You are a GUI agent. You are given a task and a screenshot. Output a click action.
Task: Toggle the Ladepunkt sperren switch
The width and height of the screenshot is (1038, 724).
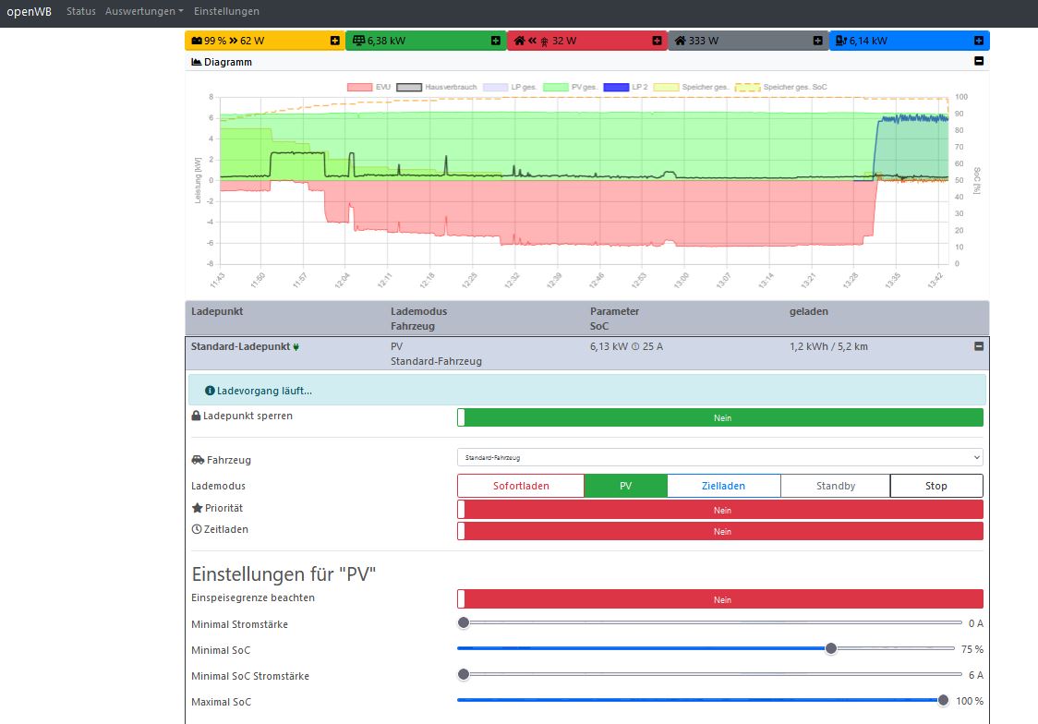[x=720, y=417]
